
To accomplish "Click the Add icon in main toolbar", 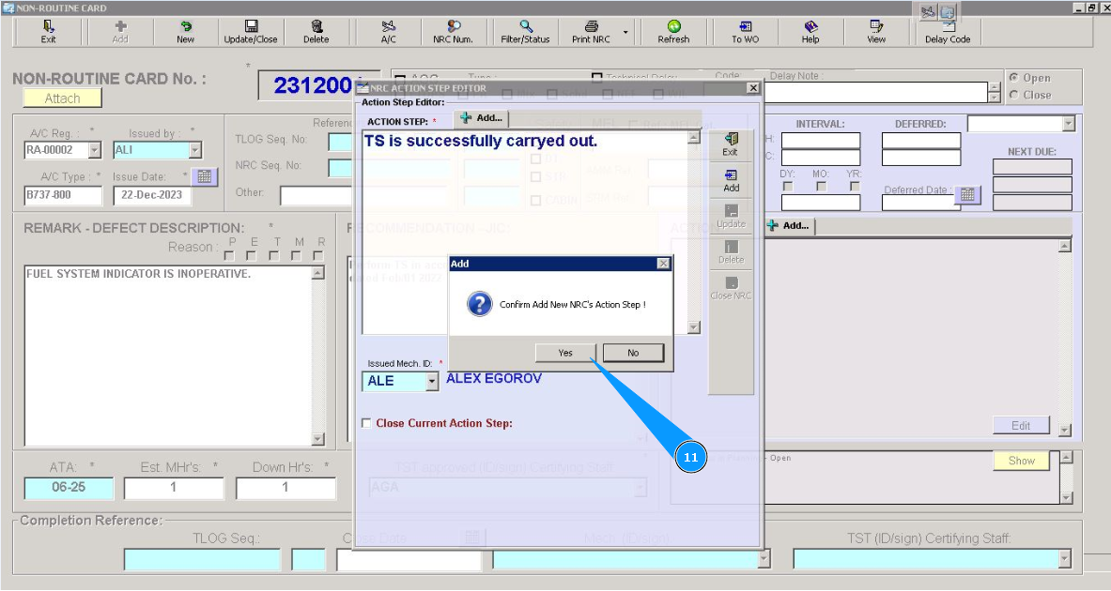I will [120, 27].
